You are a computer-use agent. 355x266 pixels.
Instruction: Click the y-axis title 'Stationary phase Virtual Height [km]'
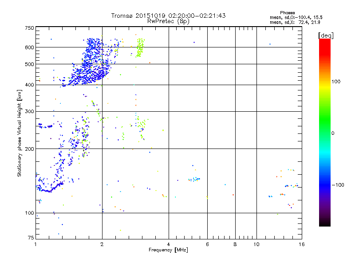coord(20,133)
